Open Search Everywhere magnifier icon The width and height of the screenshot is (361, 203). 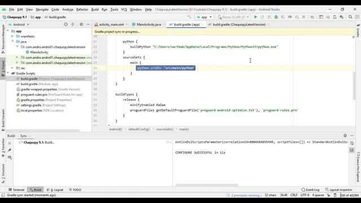[x=350, y=17]
